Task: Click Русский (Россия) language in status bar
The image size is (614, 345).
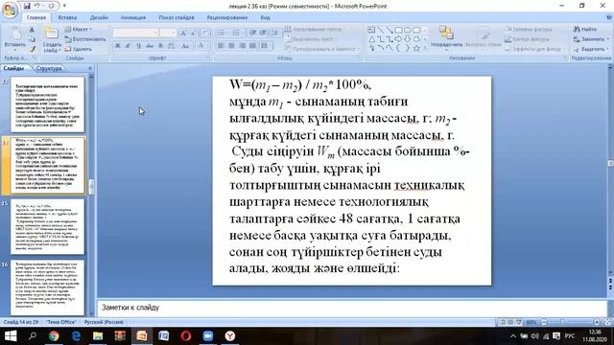Action: [x=104, y=322]
